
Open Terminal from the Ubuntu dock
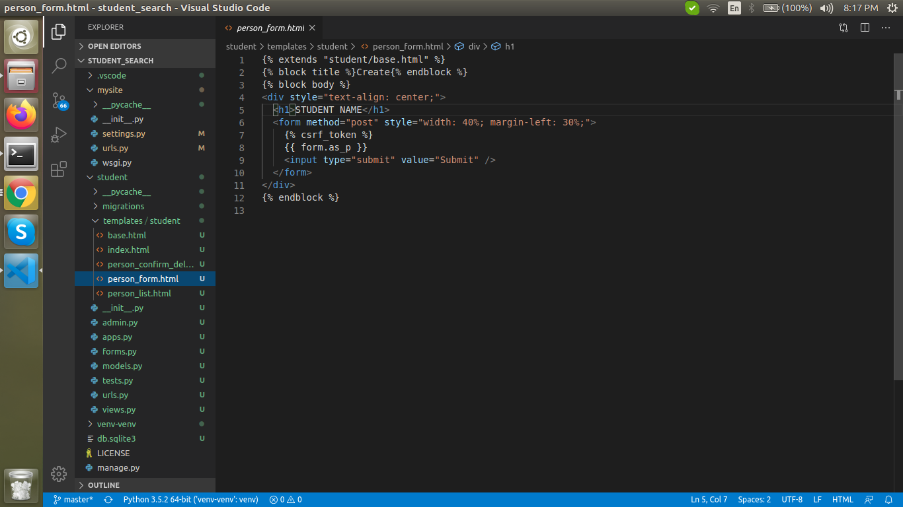22,154
